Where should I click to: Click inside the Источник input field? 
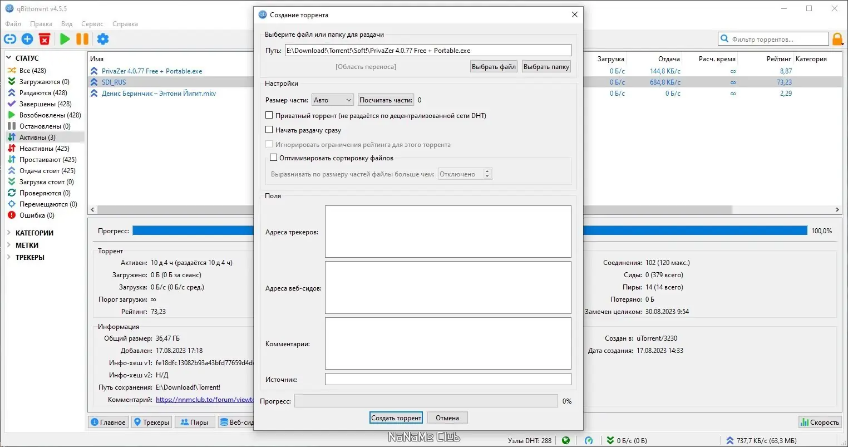point(448,379)
